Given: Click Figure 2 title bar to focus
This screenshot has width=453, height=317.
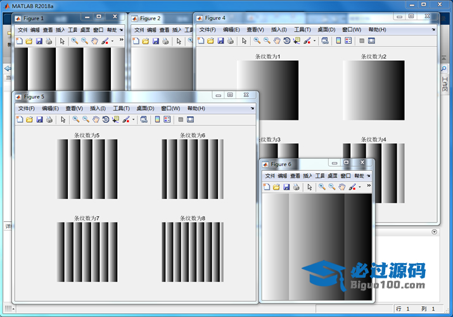Looking at the screenshot, I should (x=161, y=18).
